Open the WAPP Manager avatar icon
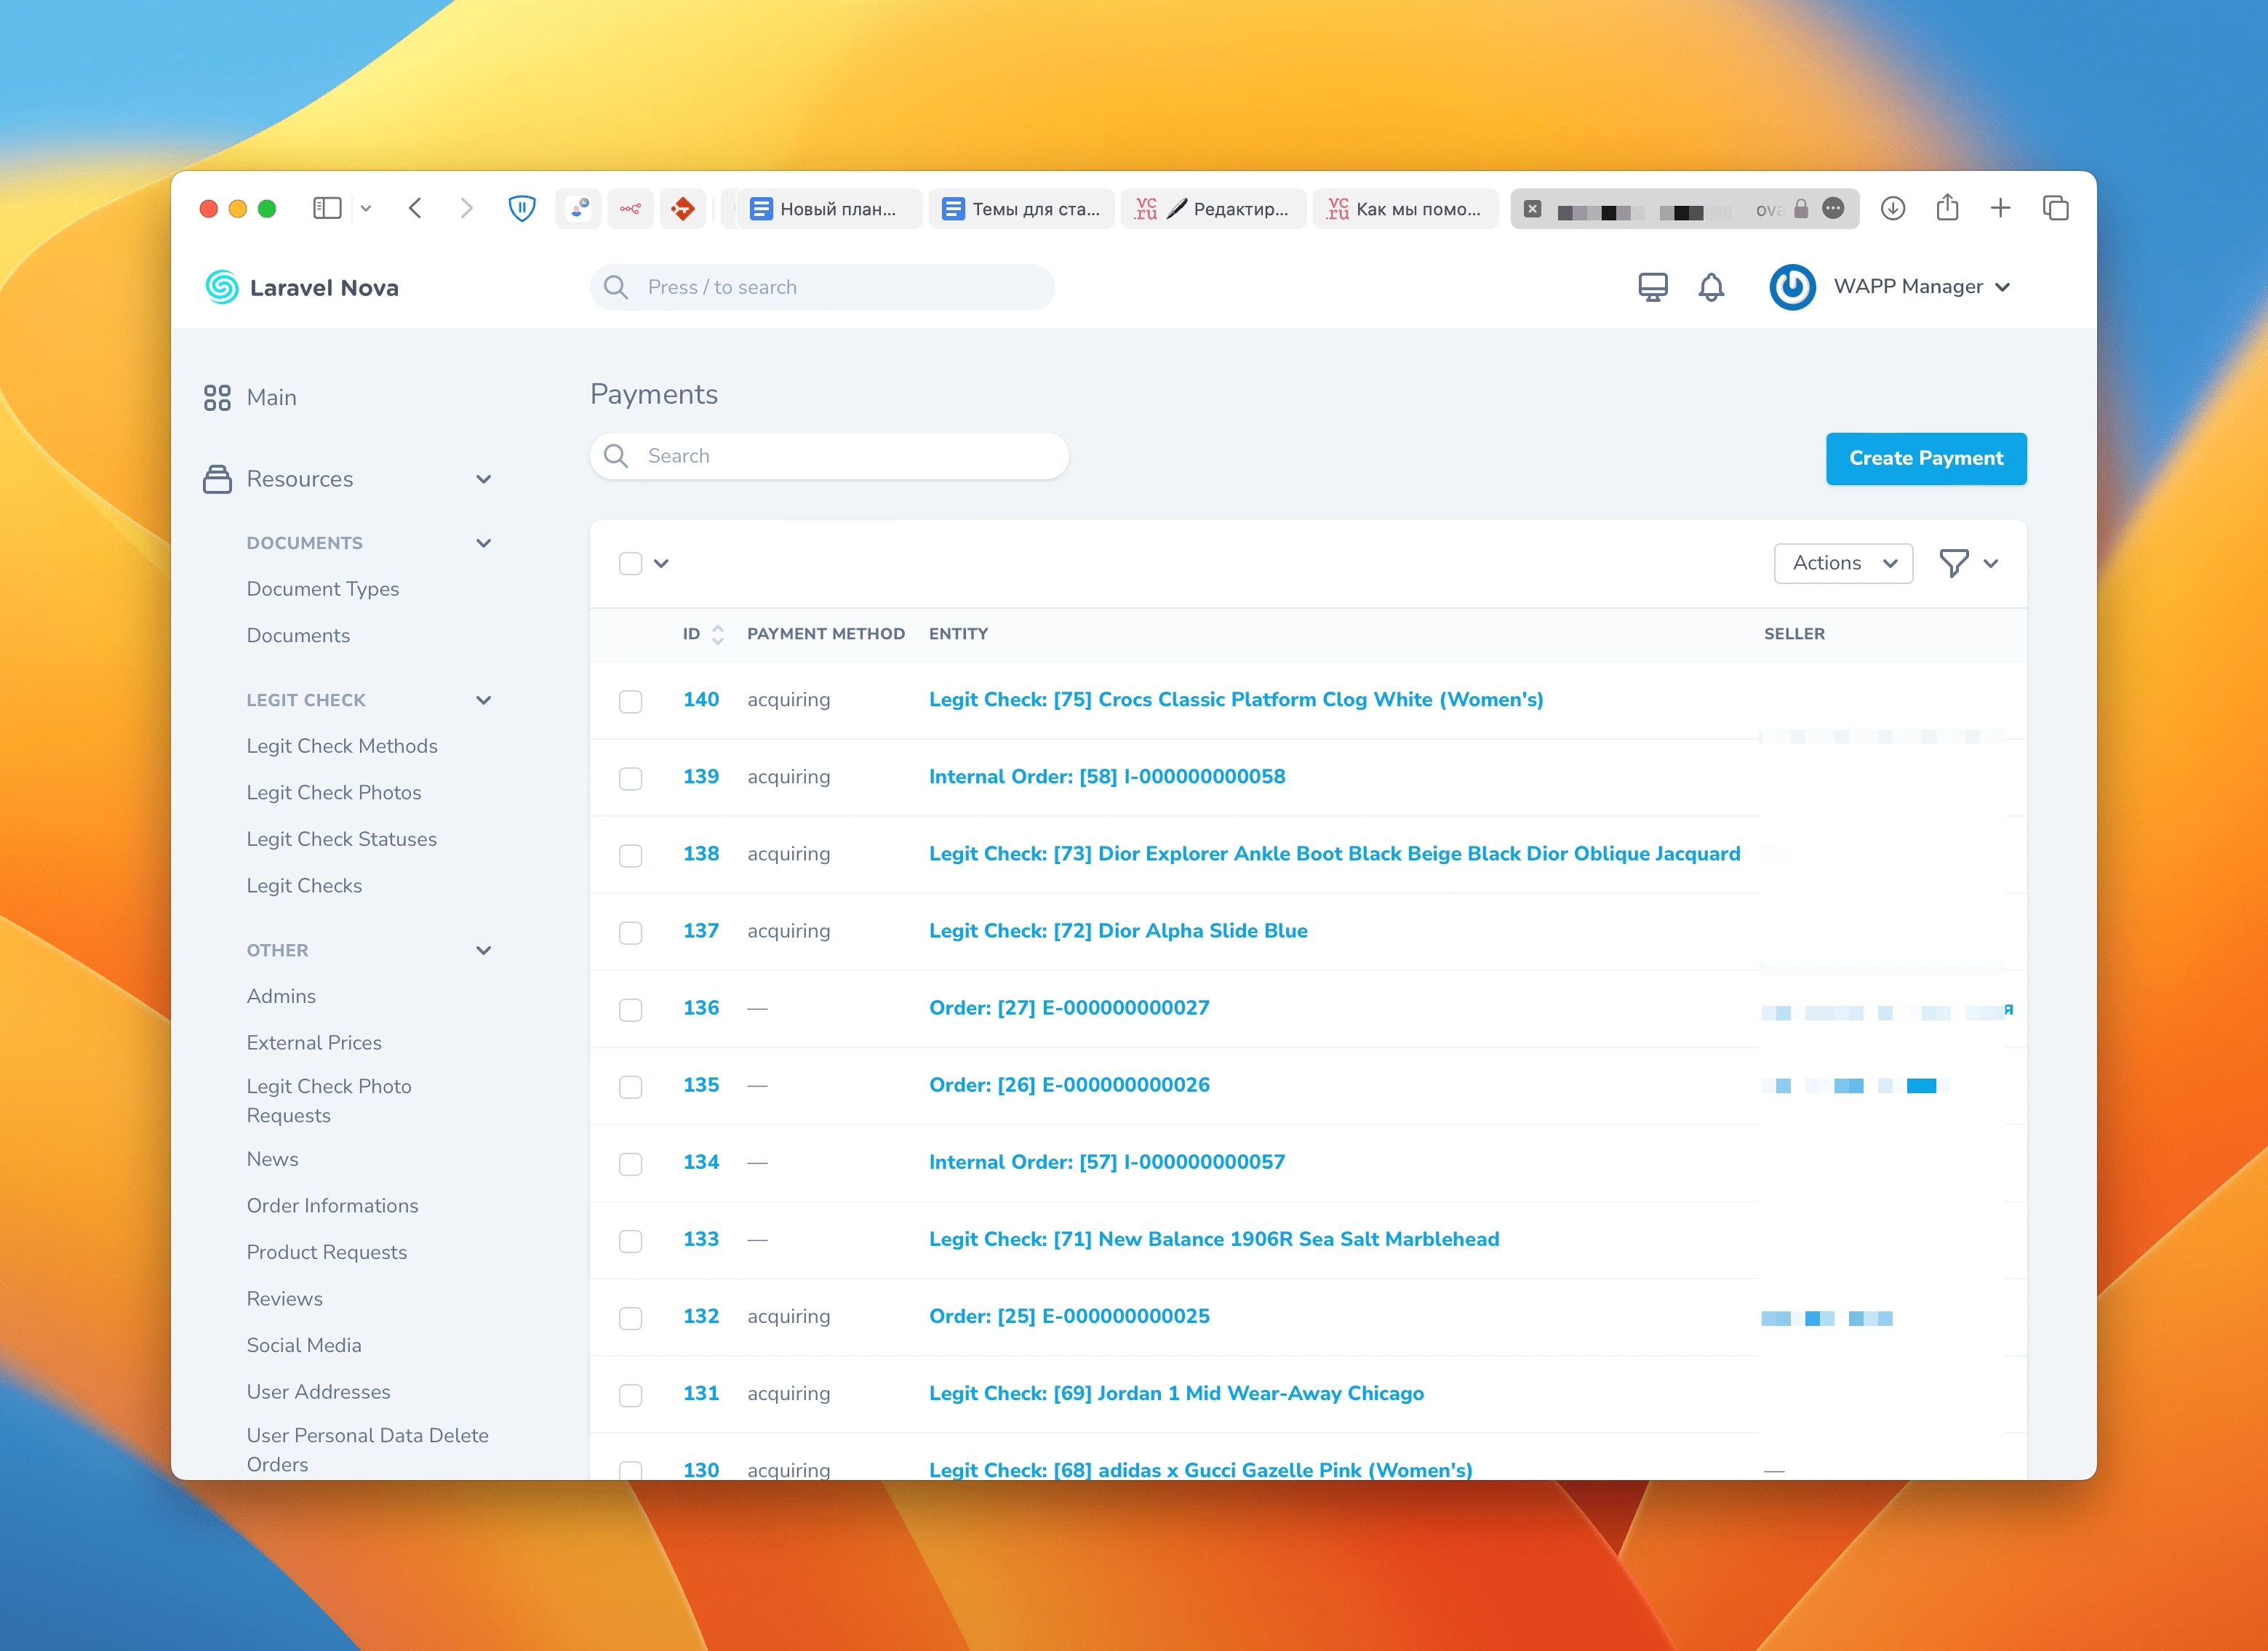This screenshot has height=1651, width=2268. (x=1793, y=287)
